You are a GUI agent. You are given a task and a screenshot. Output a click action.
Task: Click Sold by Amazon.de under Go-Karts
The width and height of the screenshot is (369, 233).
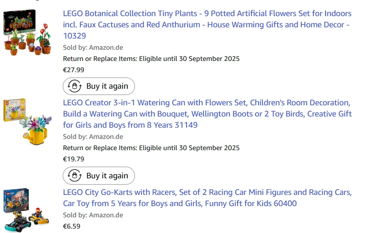click(93, 215)
